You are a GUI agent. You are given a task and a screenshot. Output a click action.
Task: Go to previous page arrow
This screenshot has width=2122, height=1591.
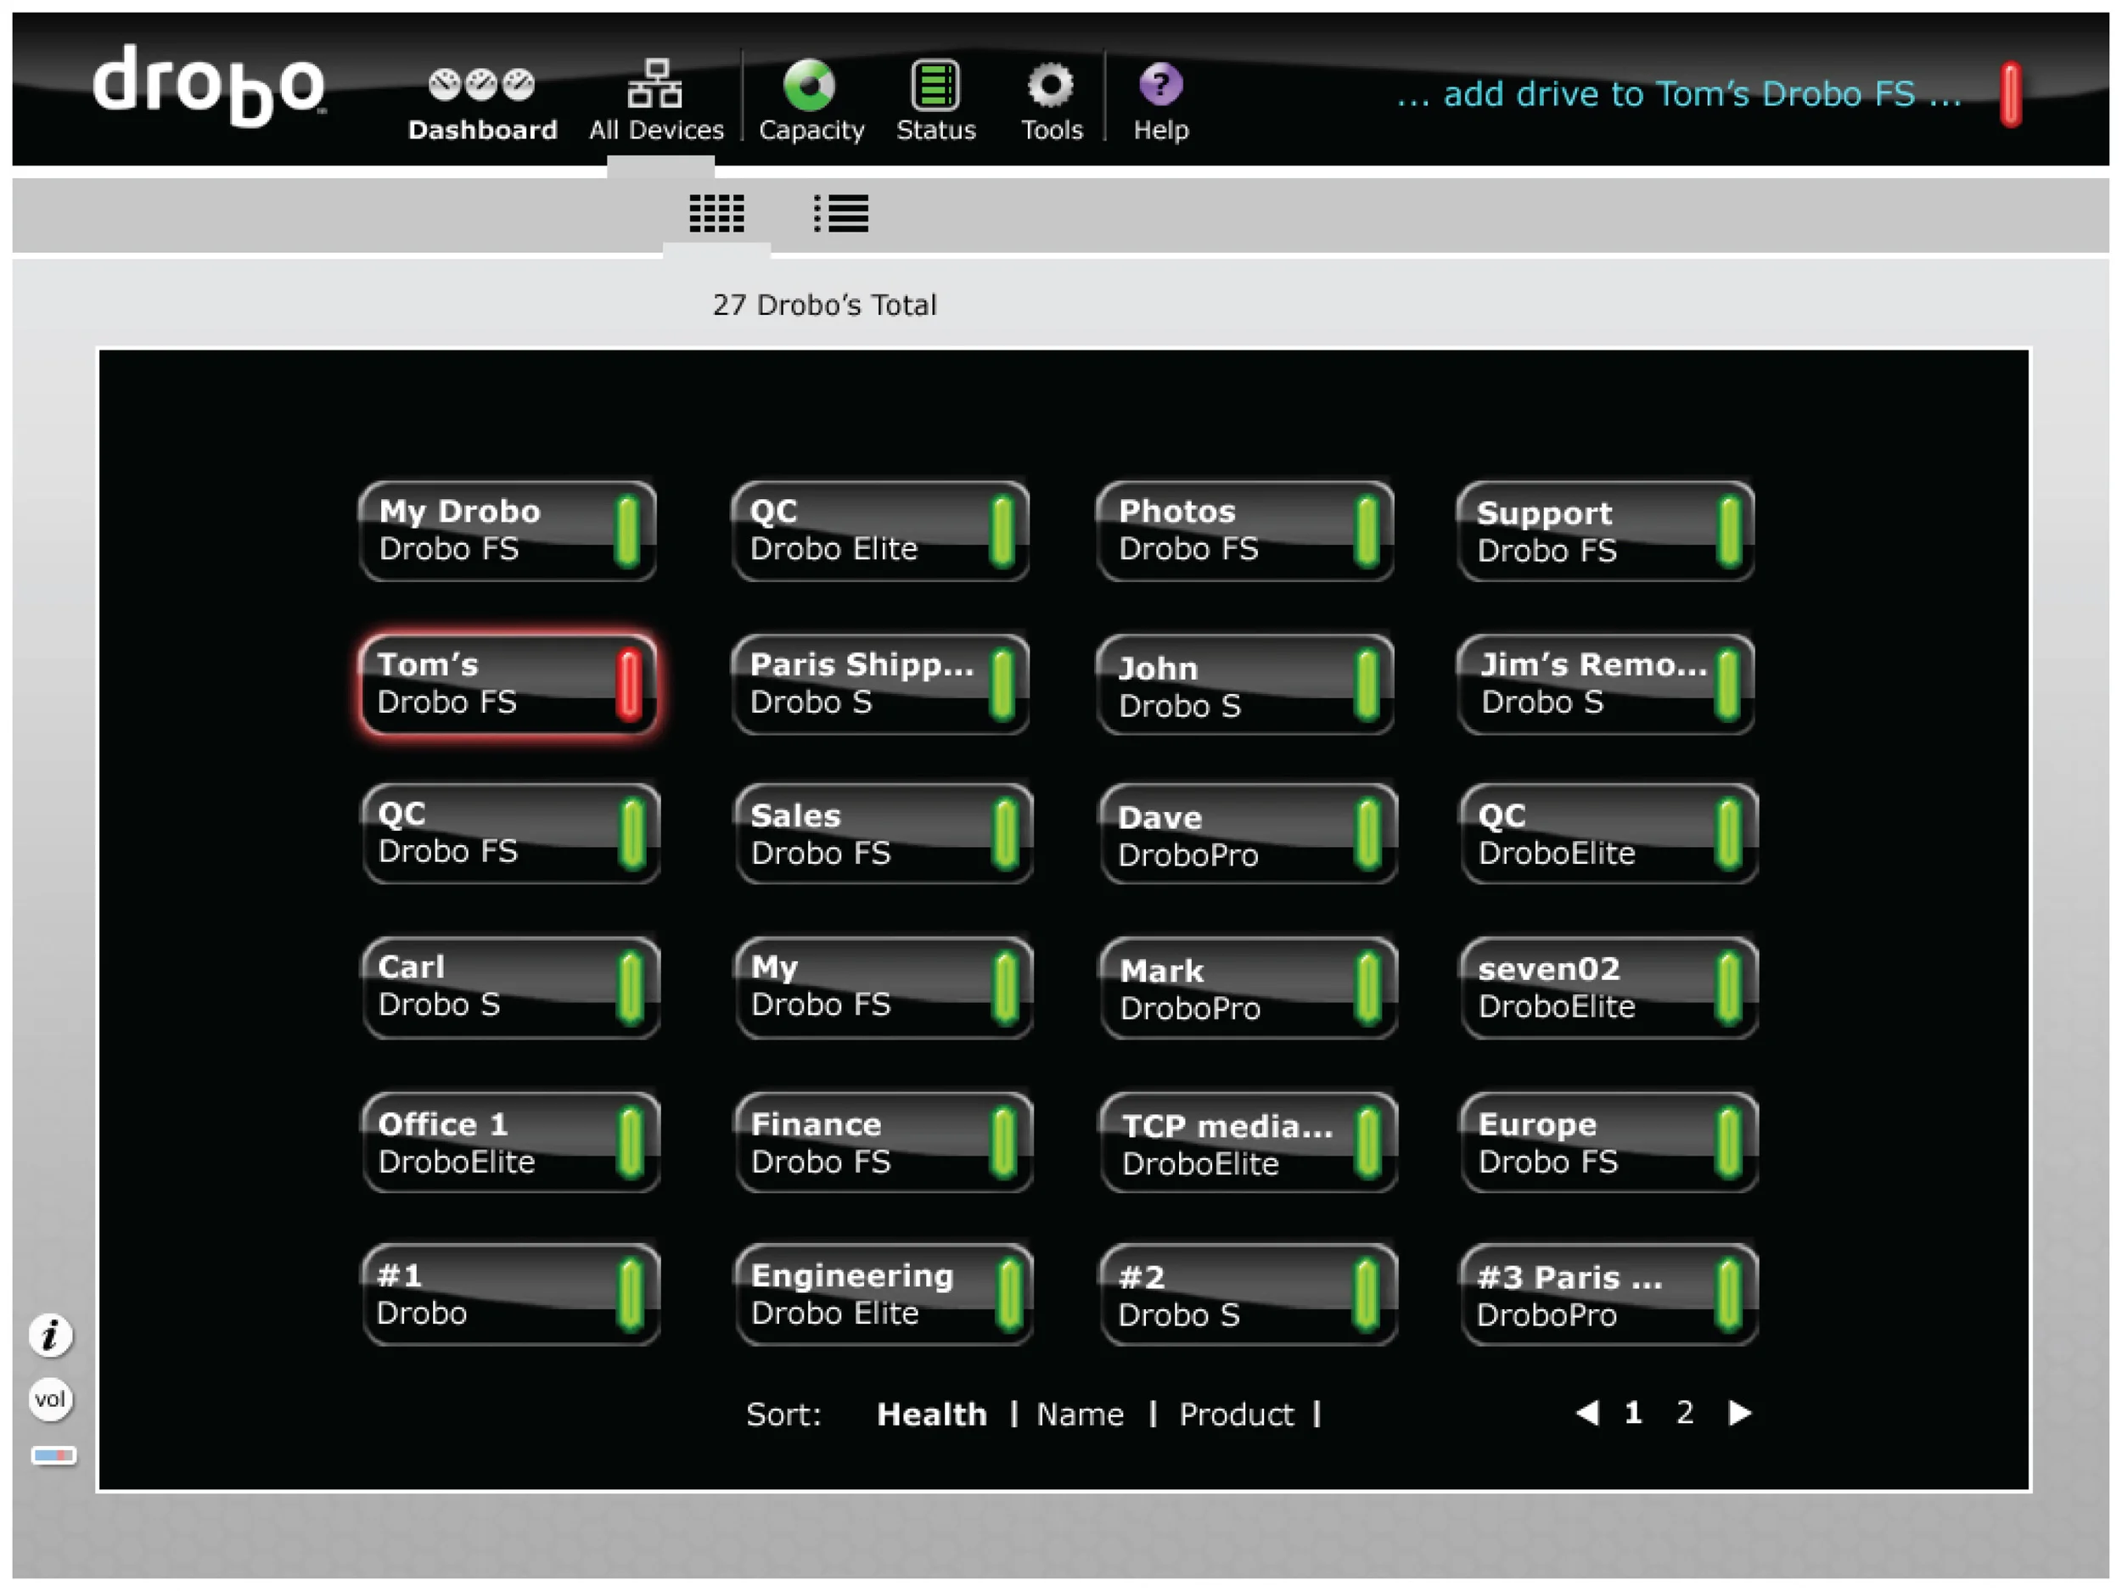(1586, 1412)
